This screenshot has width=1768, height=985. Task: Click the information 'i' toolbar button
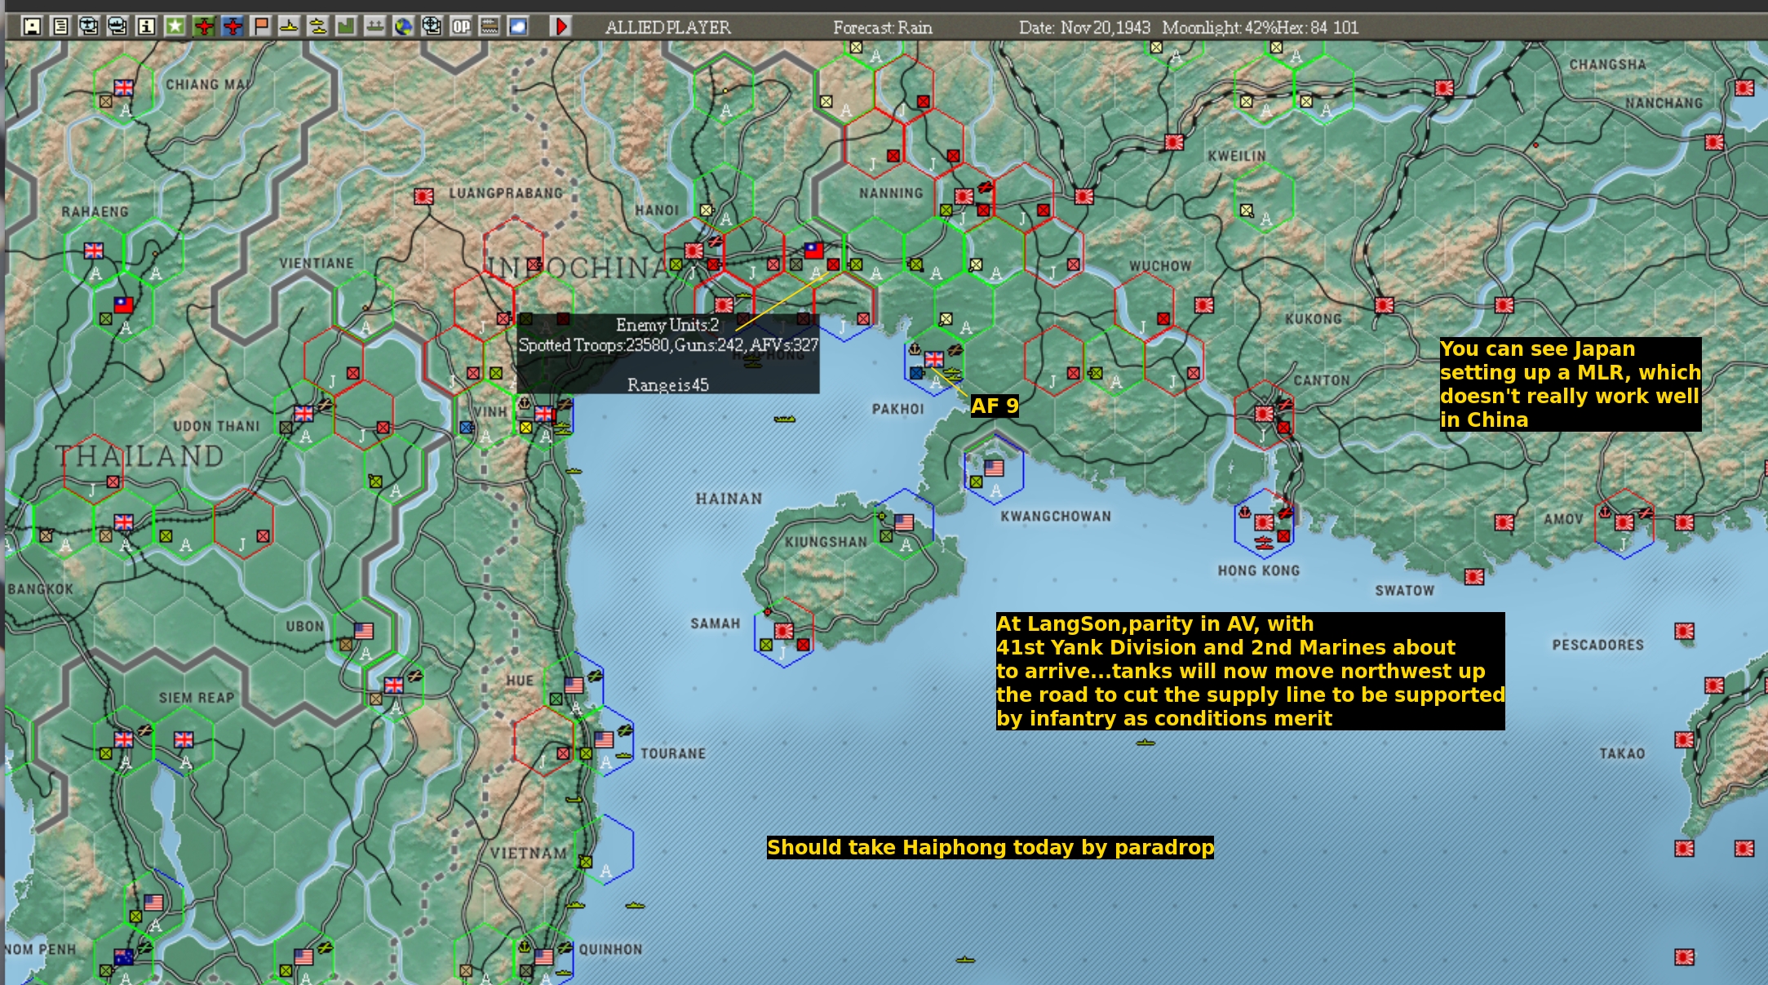tap(146, 27)
